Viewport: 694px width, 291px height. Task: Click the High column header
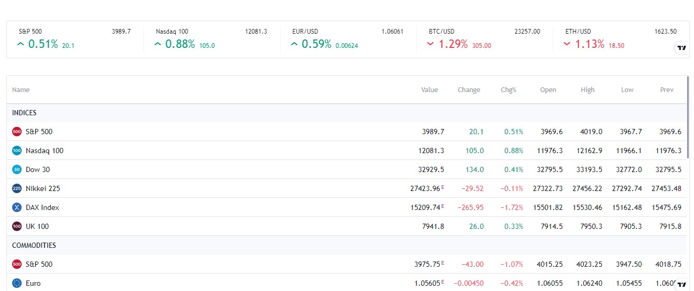pyautogui.click(x=587, y=90)
